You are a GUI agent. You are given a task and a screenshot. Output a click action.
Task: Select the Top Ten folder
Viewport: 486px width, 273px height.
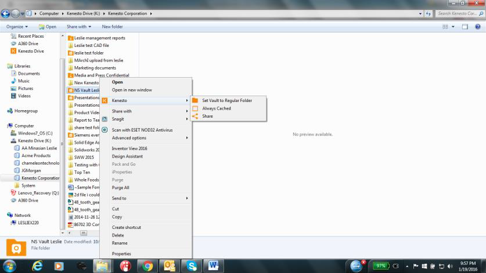(79, 172)
